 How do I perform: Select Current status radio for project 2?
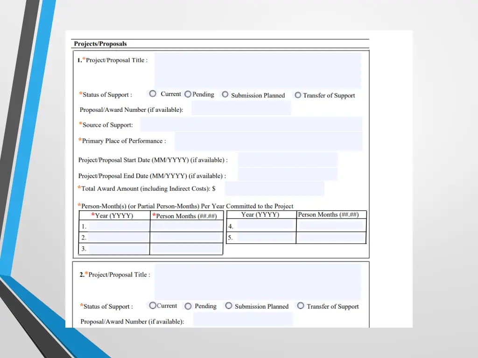[x=153, y=305]
